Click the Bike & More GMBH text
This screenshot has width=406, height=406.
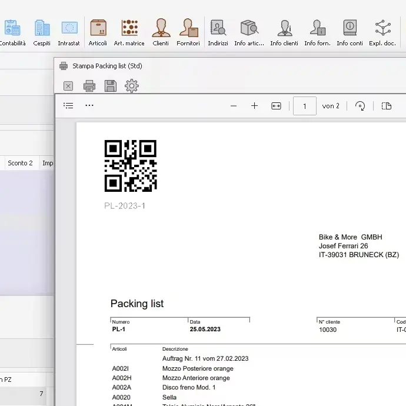[350, 237]
